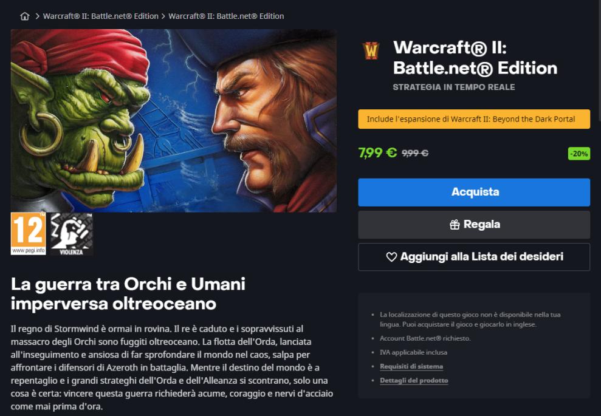Open the Requisiti di sistema link
The width and height of the screenshot is (601, 416).
tap(411, 366)
